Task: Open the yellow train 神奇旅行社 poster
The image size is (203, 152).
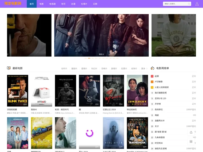Action: (41, 133)
